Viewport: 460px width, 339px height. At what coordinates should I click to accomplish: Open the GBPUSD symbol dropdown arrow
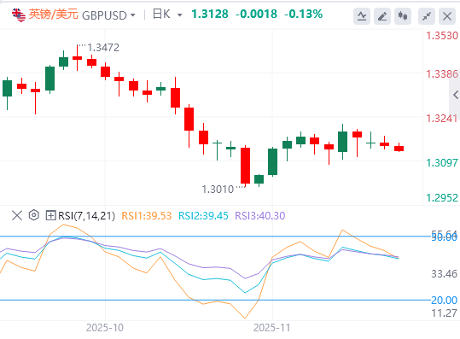pyautogui.click(x=132, y=15)
